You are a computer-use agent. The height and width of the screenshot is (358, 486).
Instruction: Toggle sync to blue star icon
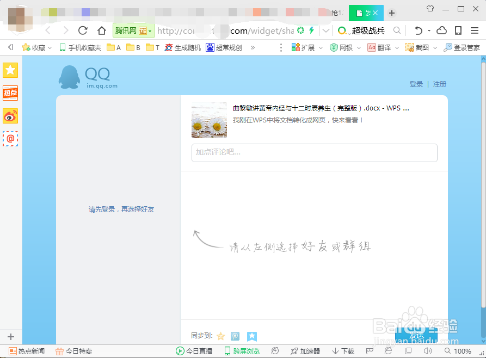251,336
